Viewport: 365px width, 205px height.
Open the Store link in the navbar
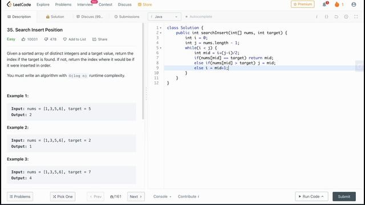(x=145, y=5)
